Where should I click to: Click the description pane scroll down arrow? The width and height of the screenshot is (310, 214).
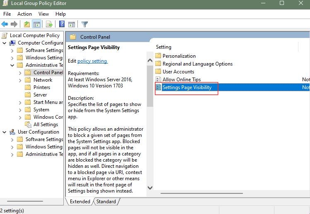point(150,188)
